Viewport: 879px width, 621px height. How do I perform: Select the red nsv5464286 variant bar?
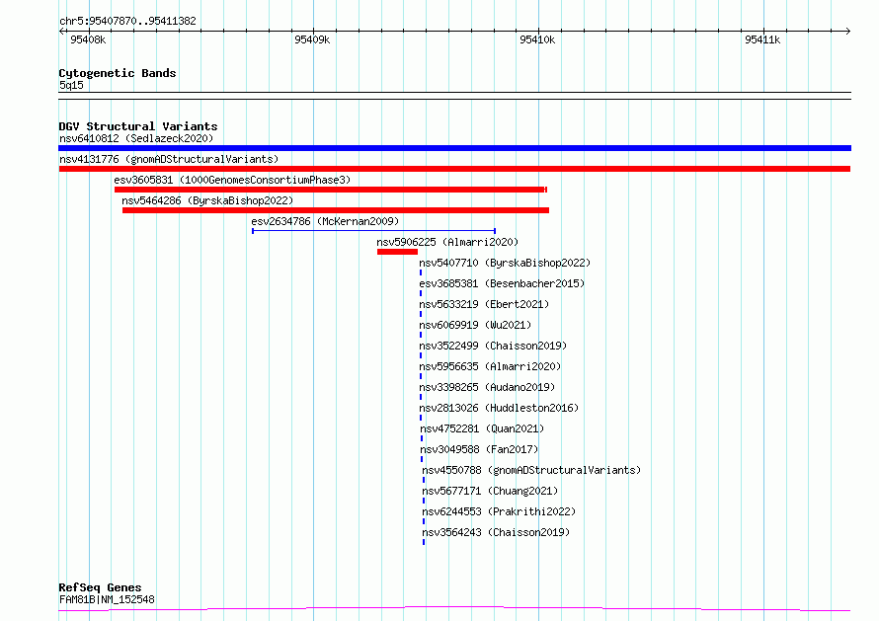tap(336, 210)
